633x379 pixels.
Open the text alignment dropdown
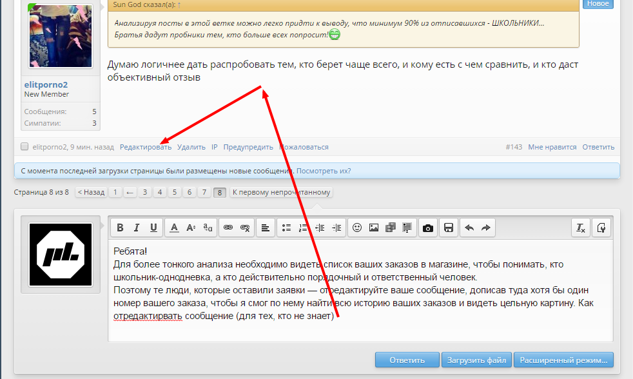point(266,228)
